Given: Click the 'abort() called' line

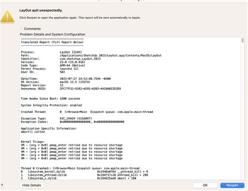Looking at the screenshot, I should [x=33, y=132].
